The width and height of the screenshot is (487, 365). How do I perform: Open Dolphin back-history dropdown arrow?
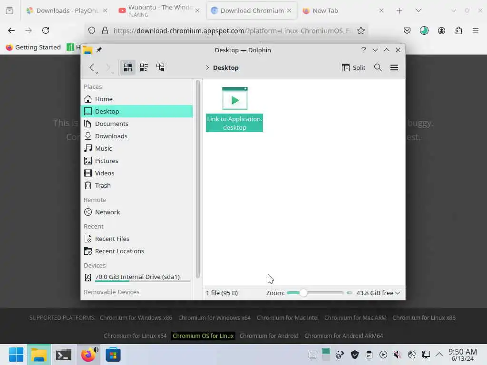97,73
